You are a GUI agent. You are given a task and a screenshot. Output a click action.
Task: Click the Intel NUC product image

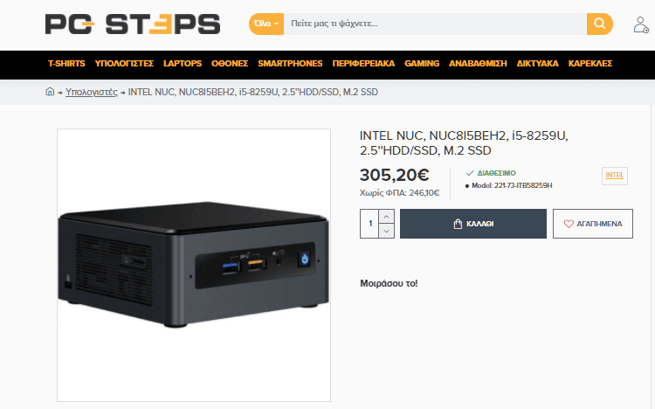coord(194,265)
